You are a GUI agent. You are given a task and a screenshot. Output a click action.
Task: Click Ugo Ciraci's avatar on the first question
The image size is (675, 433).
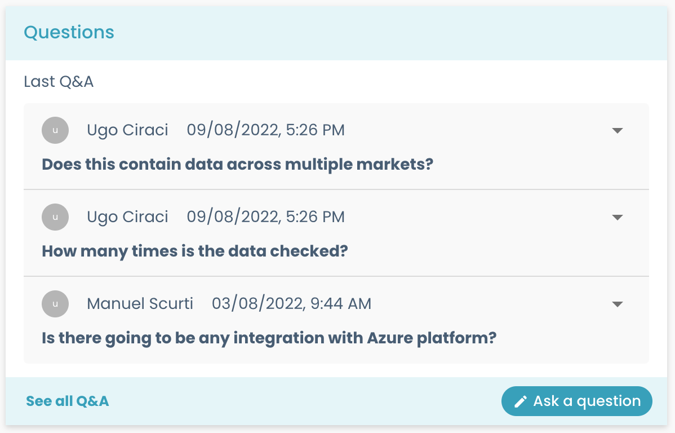click(55, 130)
